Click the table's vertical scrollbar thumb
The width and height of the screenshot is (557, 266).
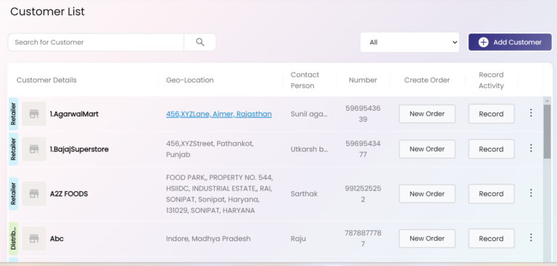click(x=547, y=131)
